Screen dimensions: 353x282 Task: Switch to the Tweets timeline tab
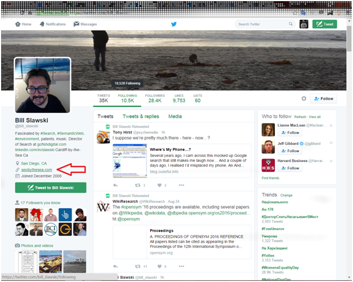105,117
